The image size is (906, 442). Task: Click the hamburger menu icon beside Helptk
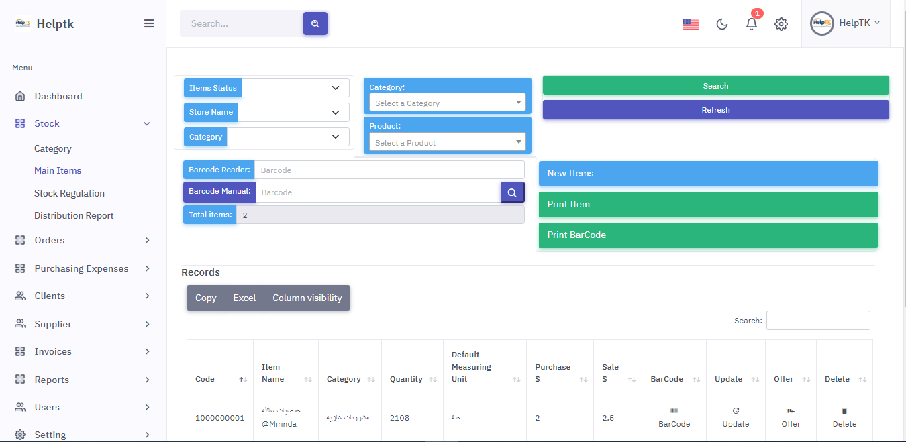click(x=149, y=23)
